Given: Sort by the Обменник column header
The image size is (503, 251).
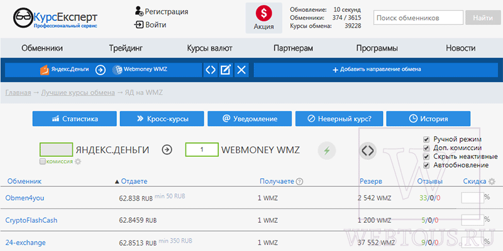Looking at the screenshot, I should 25,181.
